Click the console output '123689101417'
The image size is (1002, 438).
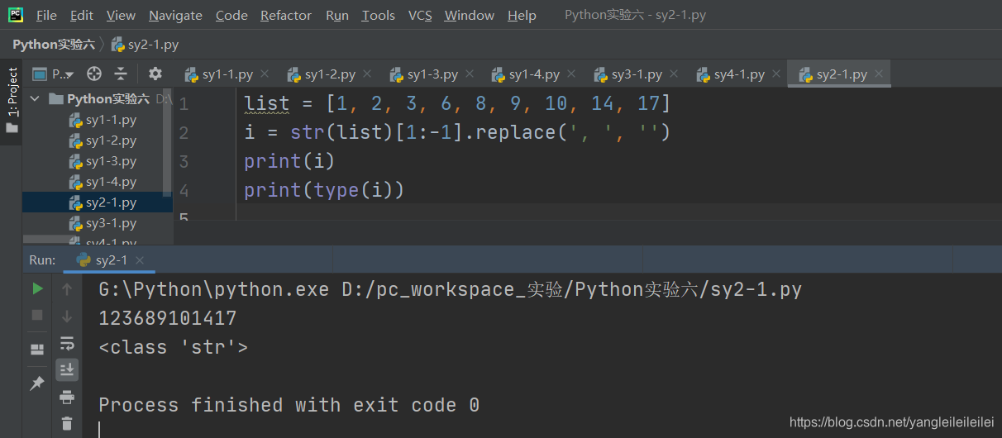pos(168,318)
